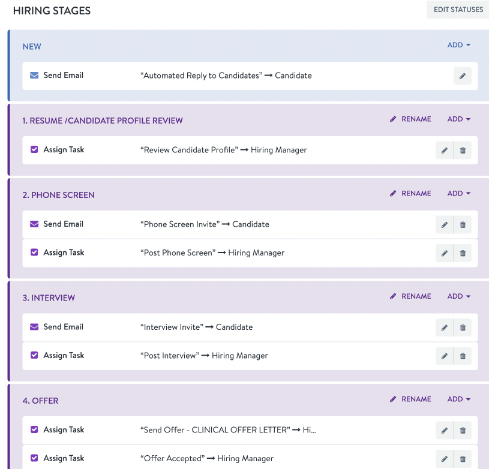Edit the Review Candidate Profile task
Viewport: 489px width, 469px height.
click(445, 151)
